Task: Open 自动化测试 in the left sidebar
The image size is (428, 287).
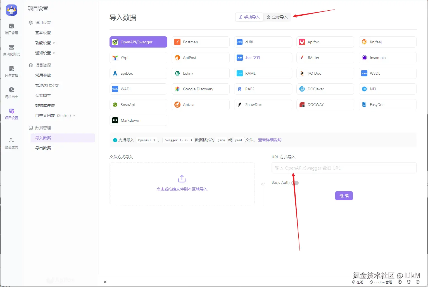Action: coord(11,50)
